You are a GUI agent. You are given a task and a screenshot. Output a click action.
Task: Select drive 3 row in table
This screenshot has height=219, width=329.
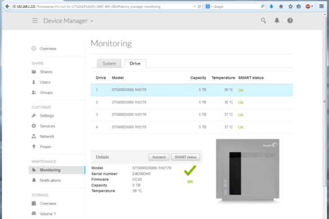coord(192,115)
